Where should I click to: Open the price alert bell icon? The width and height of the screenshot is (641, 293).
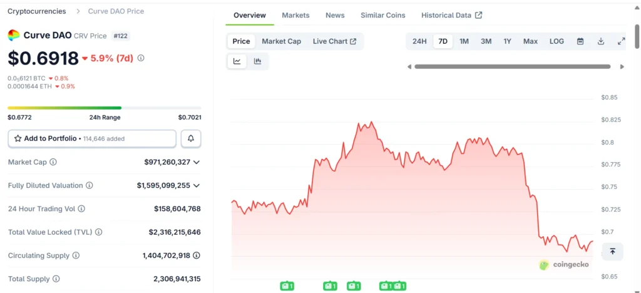[191, 138]
